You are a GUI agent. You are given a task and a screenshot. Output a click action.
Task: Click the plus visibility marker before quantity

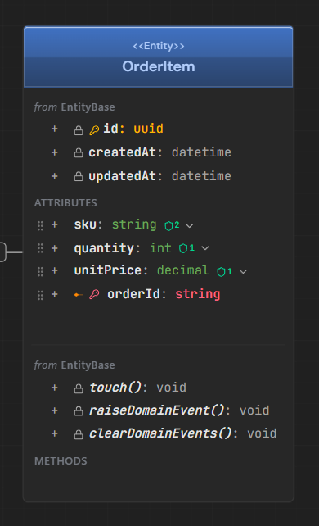(55, 248)
